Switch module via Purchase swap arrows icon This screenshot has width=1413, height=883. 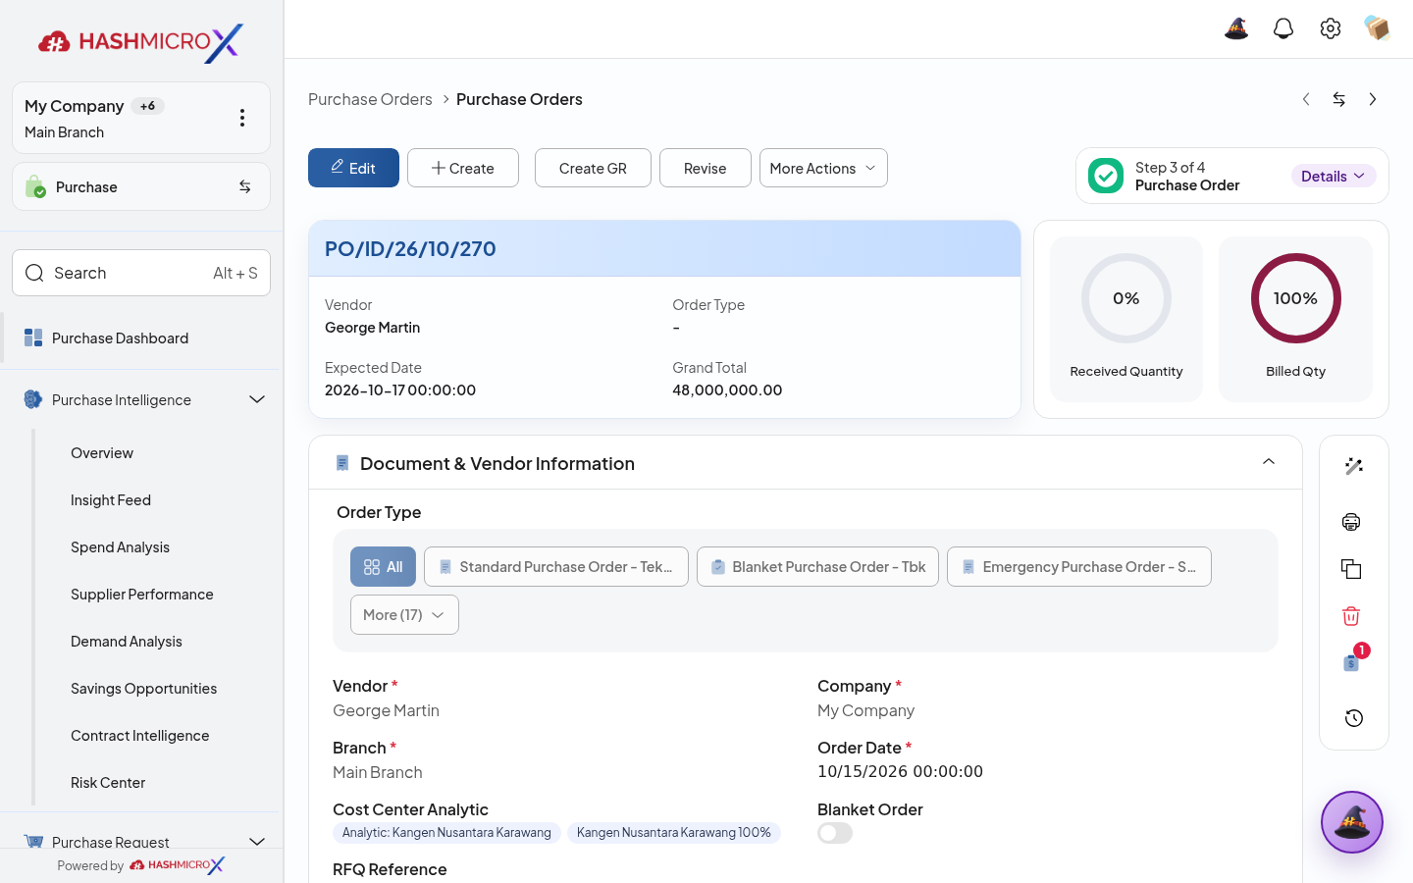click(x=245, y=186)
